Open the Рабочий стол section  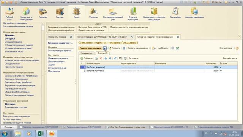pos(9,14)
